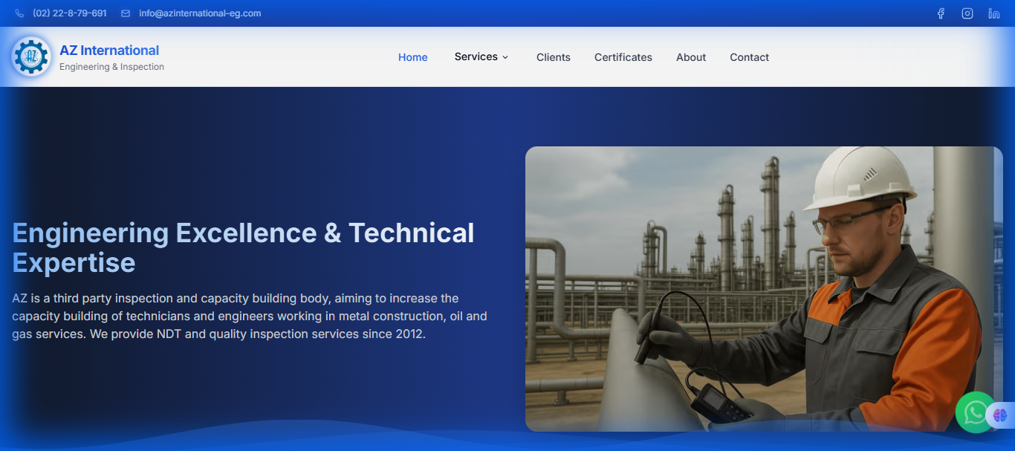Click the AZ gear logo

[x=30, y=56]
